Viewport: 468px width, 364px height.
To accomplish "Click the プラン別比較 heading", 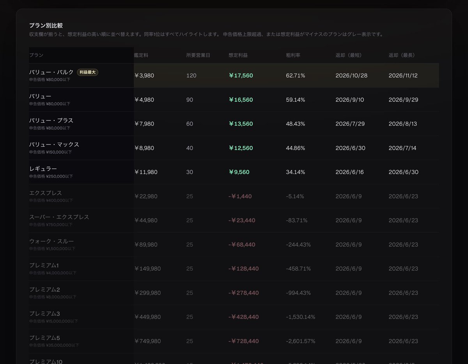I will 46,25.
